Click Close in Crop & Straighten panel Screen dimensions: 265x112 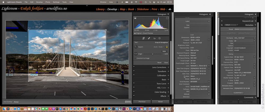coord(166,62)
